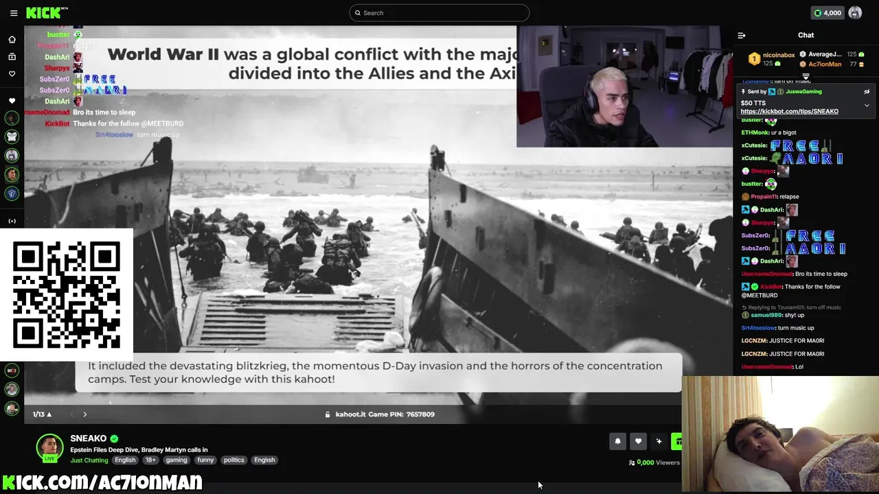Viewport: 879px width, 494px height.
Task: Expand the gift leaderboard arrow
Action: click(806, 76)
